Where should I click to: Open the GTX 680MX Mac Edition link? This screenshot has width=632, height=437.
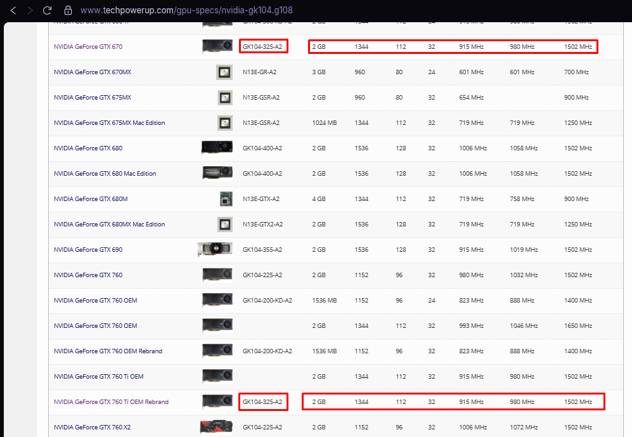pos(109,225)
